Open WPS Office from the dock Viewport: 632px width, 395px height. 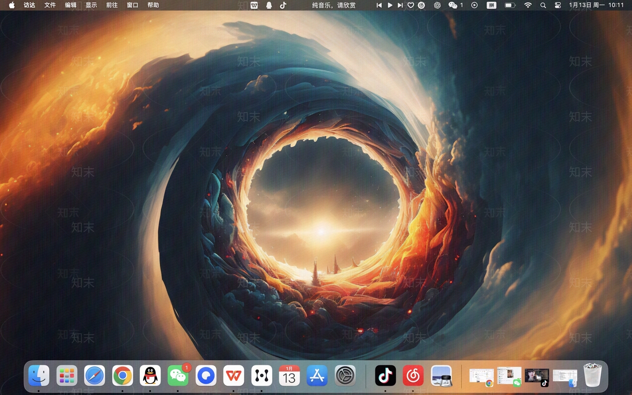(233, 375)
